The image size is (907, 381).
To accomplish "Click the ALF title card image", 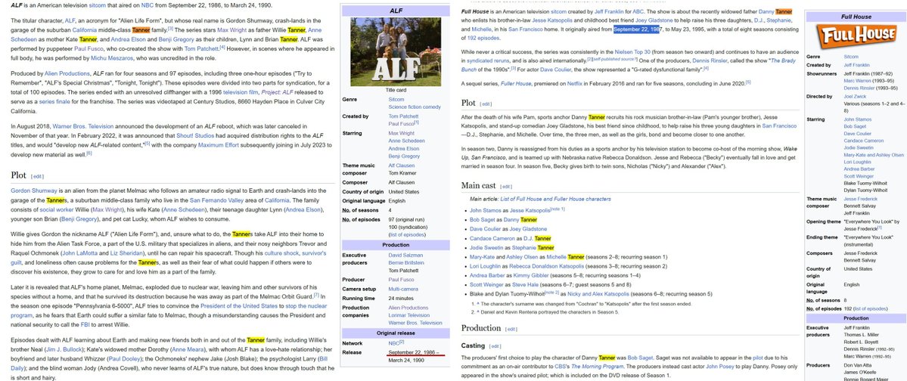I will click(396, 52).
